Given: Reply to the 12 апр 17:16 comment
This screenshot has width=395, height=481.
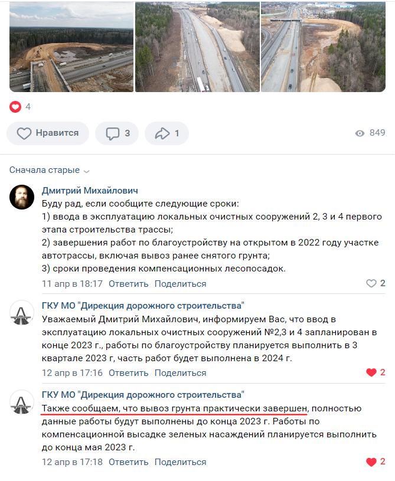Looking at the screenshot, I should click(x=128, y=373).
